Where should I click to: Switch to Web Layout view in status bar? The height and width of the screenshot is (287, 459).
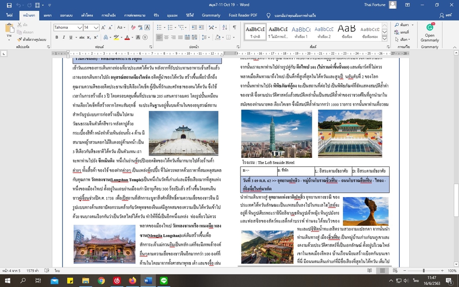point(395,271)
